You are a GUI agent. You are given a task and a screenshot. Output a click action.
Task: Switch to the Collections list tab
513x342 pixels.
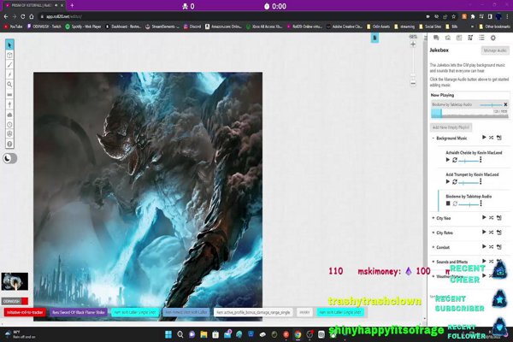coord(481,38)
